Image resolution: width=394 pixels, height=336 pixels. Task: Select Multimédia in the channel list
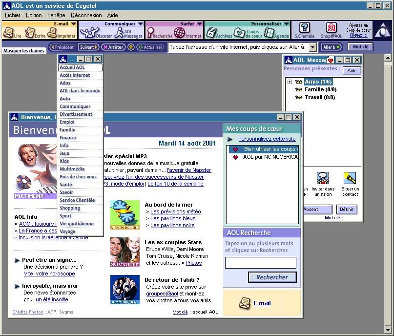point(72,168)
